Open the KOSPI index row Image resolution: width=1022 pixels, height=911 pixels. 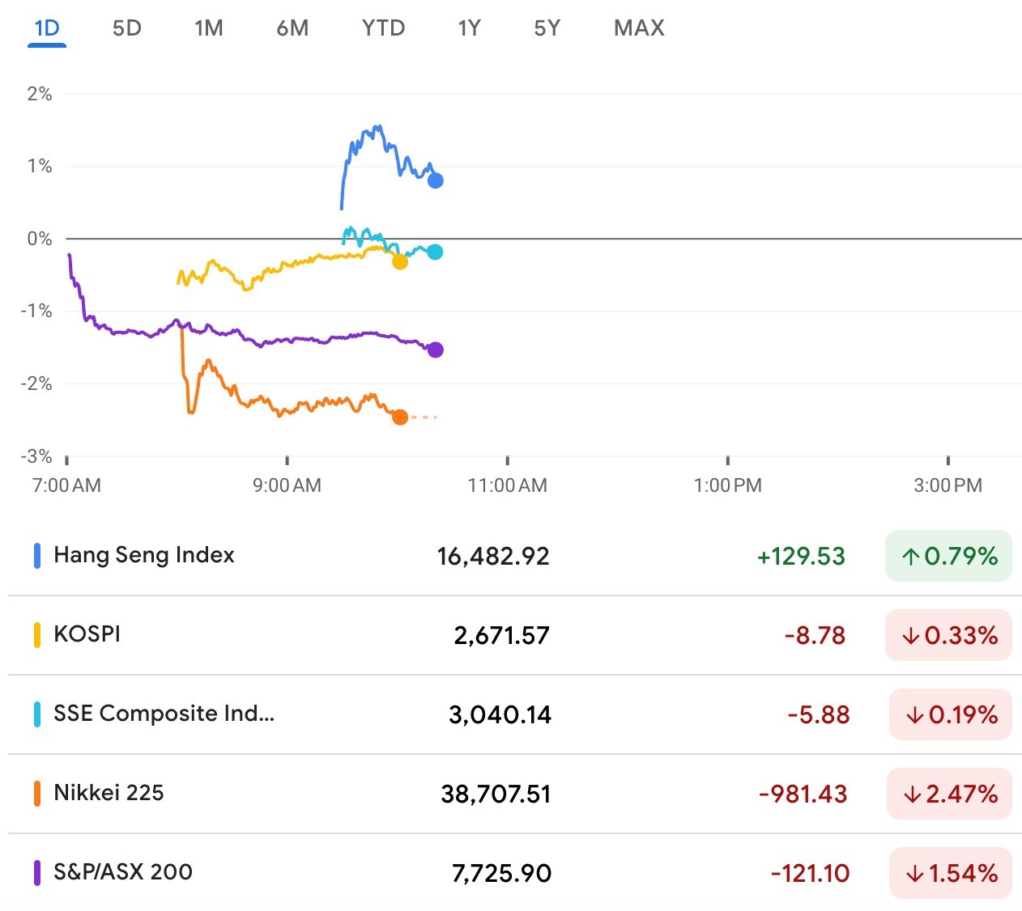[515, 635]
